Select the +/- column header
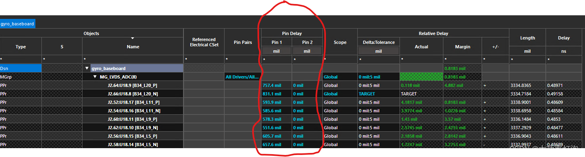Screen dimensions: 585x157 pos(495,47)
